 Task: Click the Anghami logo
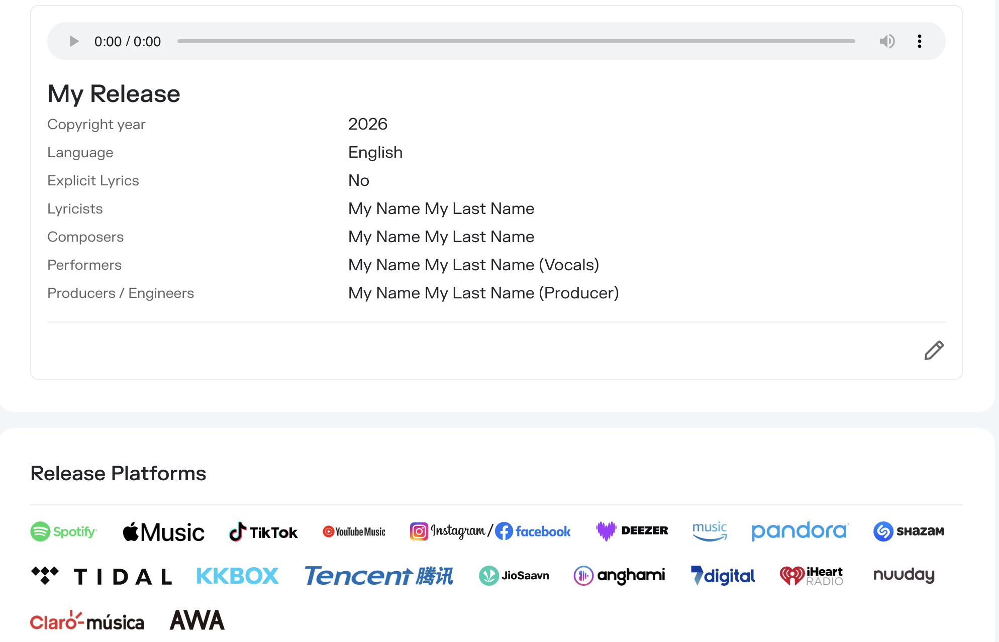pos(619,576)
